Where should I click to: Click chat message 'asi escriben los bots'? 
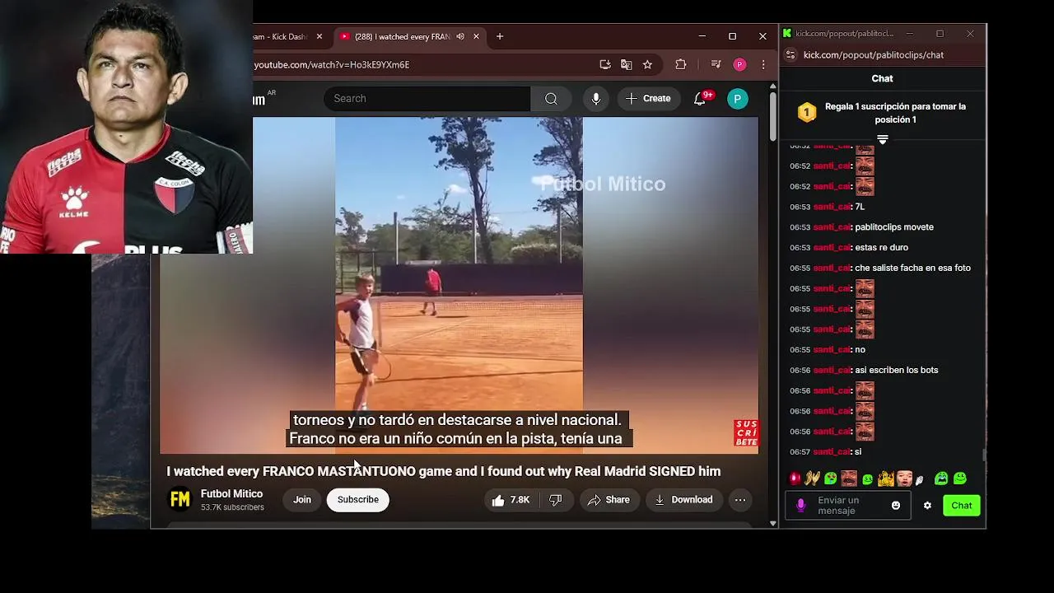click(x=896, y=370)
